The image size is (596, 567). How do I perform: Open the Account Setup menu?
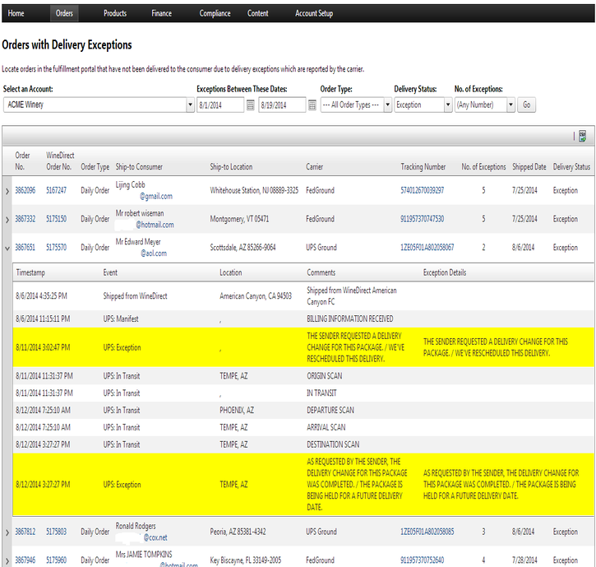pyautogui.click(x=314, y=13)
